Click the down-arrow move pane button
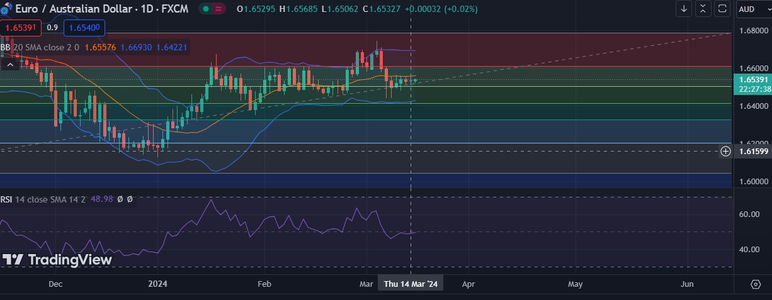 (x=684, y=9)
